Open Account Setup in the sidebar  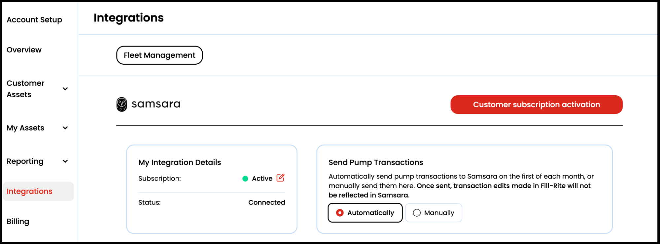pyautogui.click(x=34, y=20)
